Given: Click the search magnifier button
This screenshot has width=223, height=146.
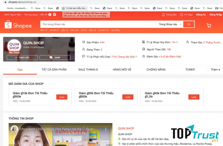Looking at the screenshot, I should [x=189, y=24].
